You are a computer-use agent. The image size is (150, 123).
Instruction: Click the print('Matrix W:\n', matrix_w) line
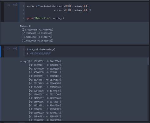coord(45,18)
